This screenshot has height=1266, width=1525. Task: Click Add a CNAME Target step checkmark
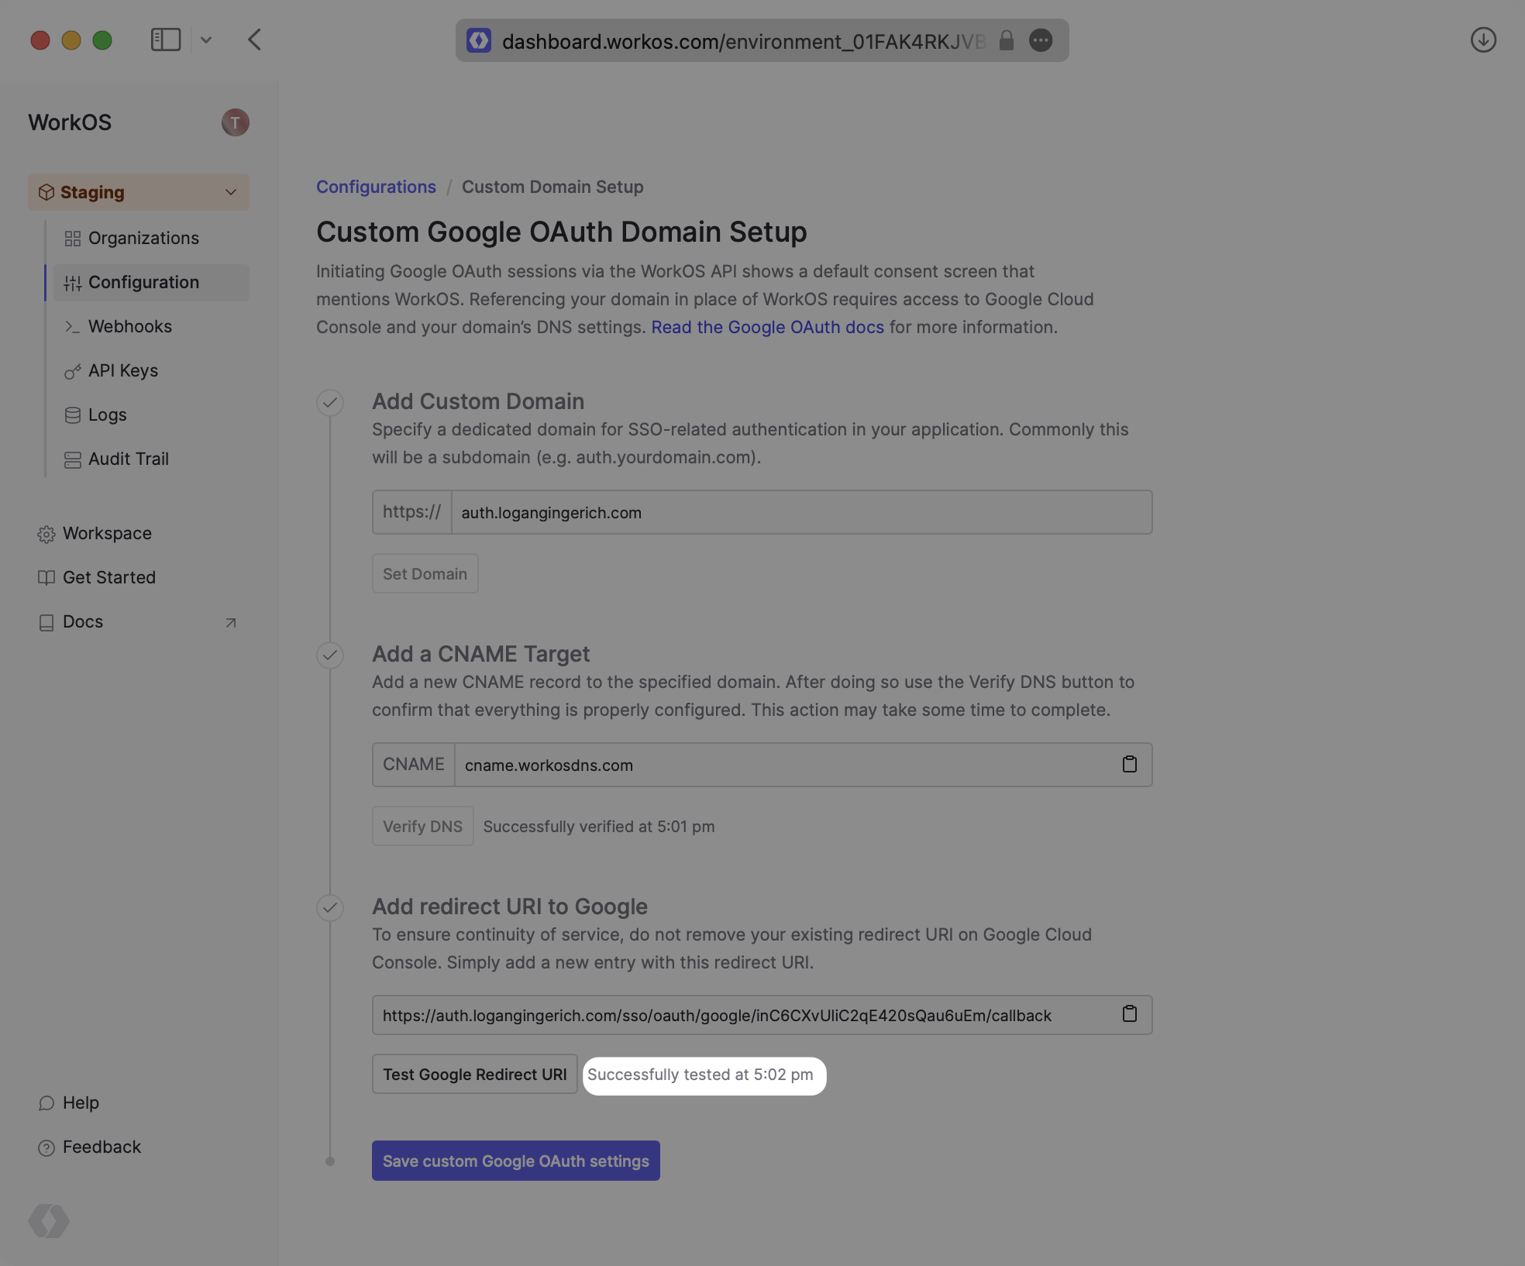coord(330,655)
